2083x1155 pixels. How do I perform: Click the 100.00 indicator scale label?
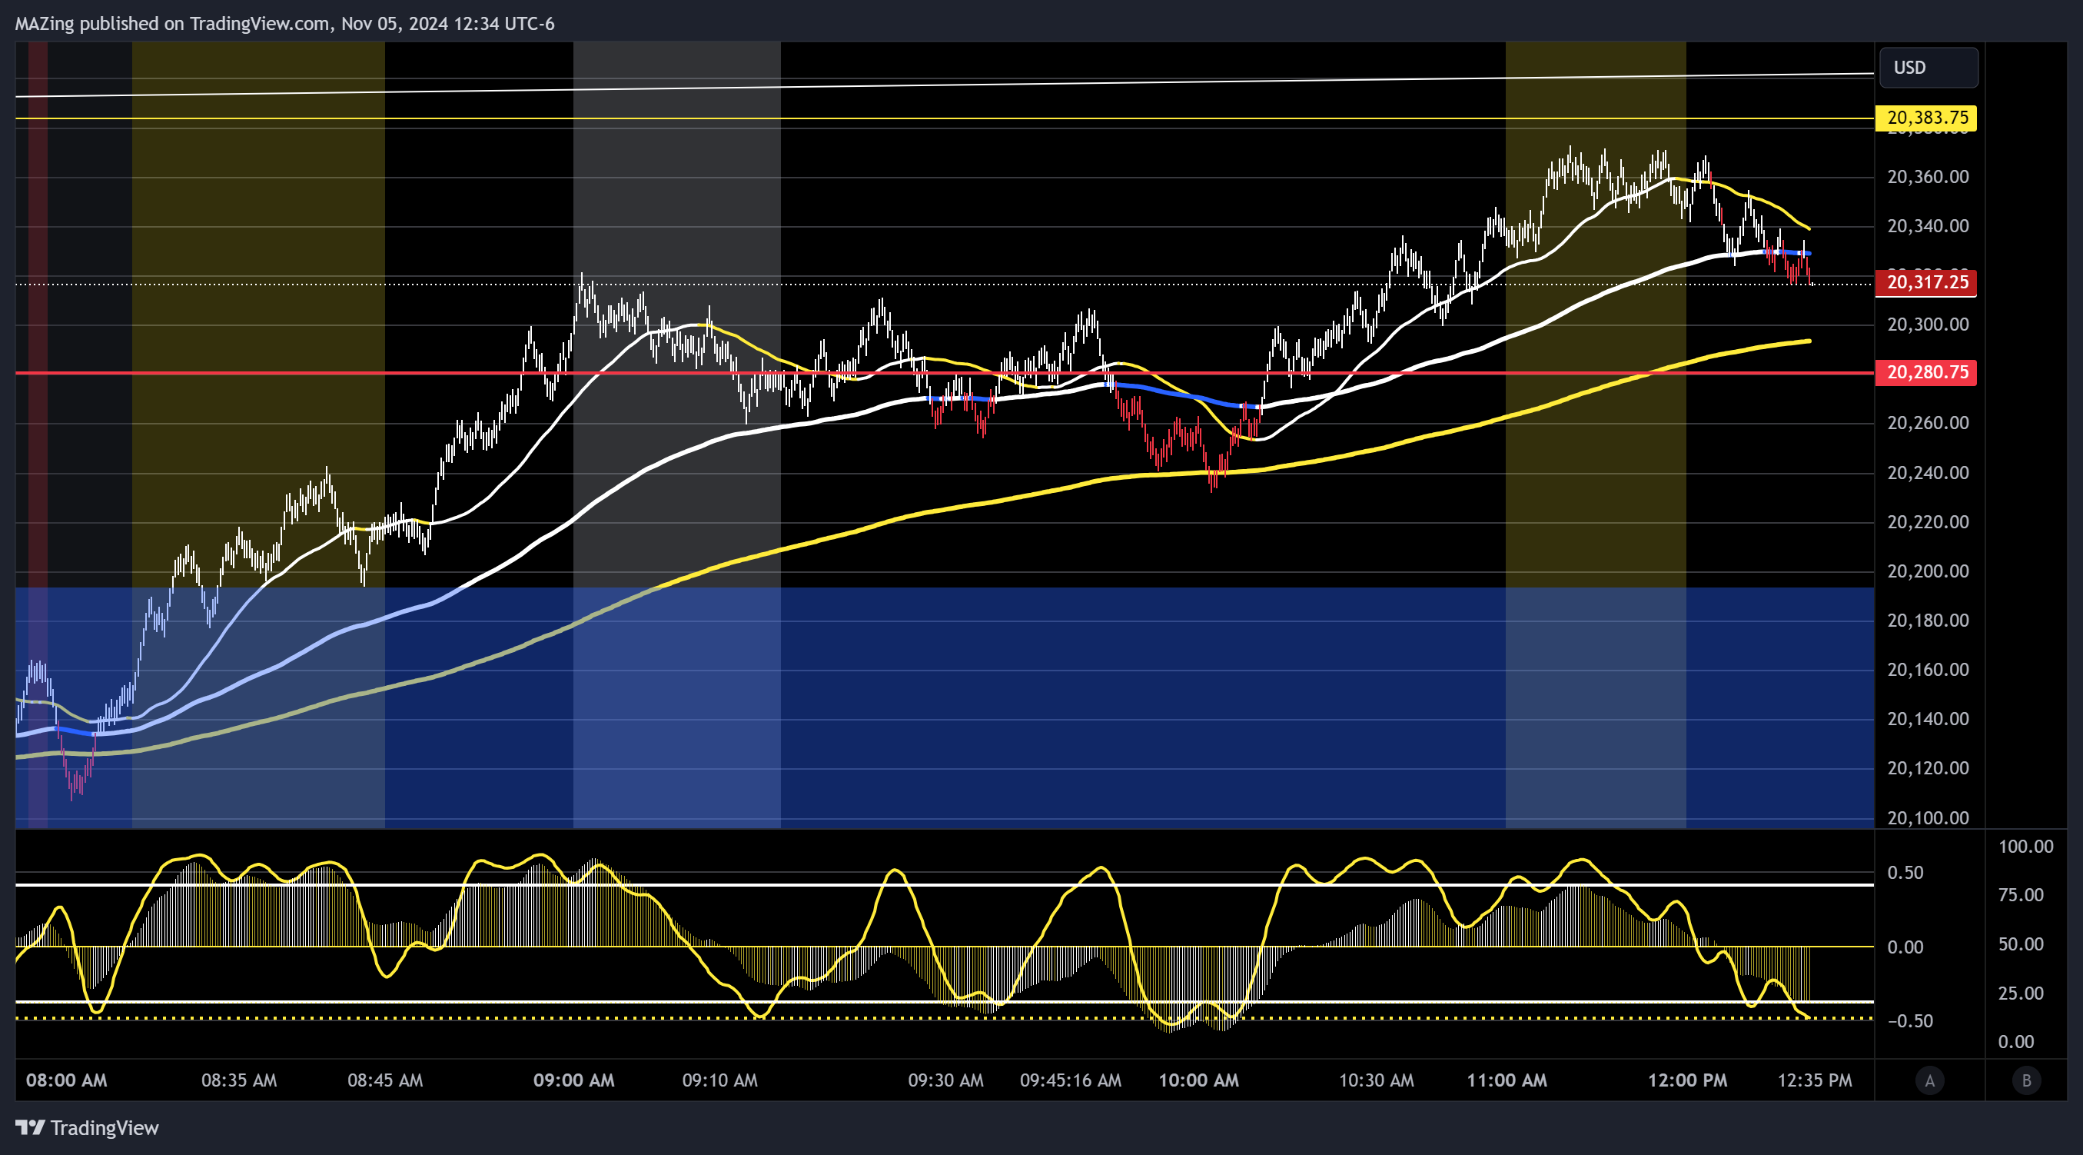[x=2025, y=847]
